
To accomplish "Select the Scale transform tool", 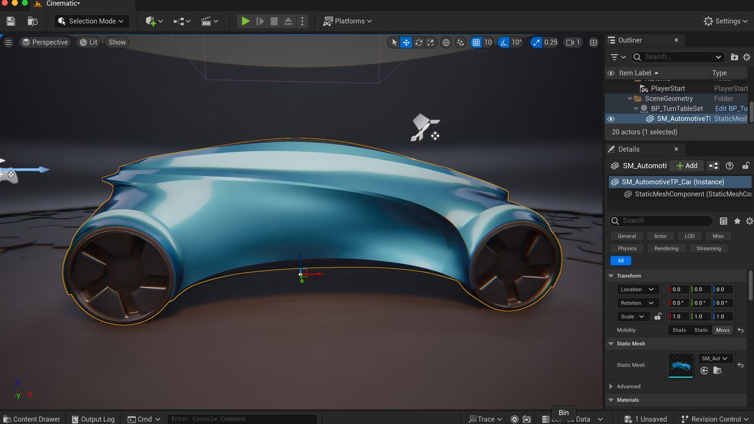I will click(430, 42).
